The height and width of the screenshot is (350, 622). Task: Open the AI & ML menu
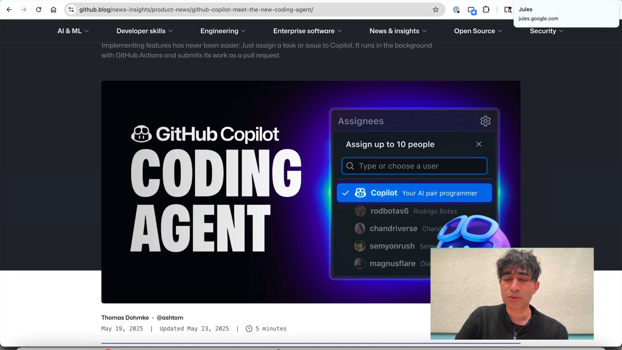73,31
